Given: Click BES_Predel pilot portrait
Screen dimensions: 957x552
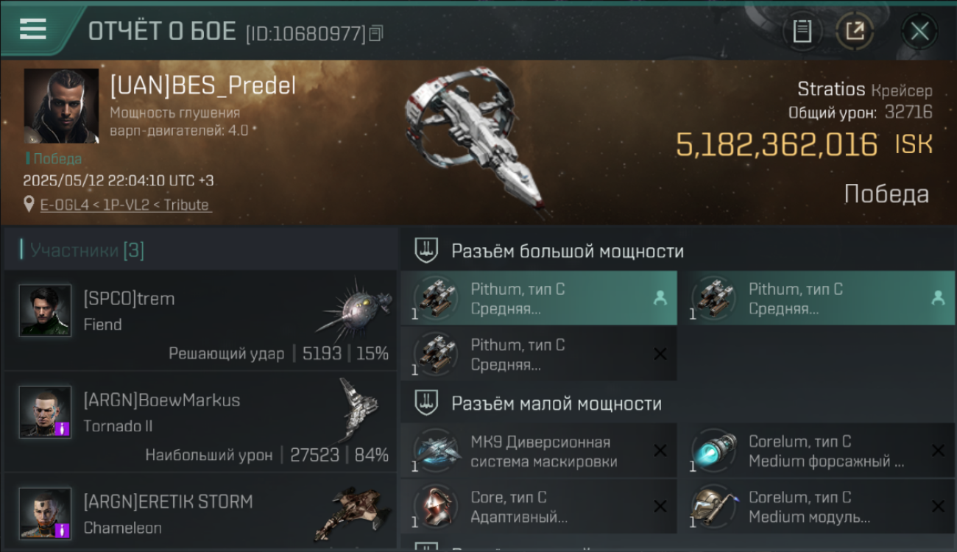Looking at the screenshot, I should (x=61, y=106).
